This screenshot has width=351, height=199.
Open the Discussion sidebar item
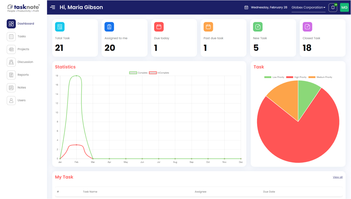coord(25,62)
